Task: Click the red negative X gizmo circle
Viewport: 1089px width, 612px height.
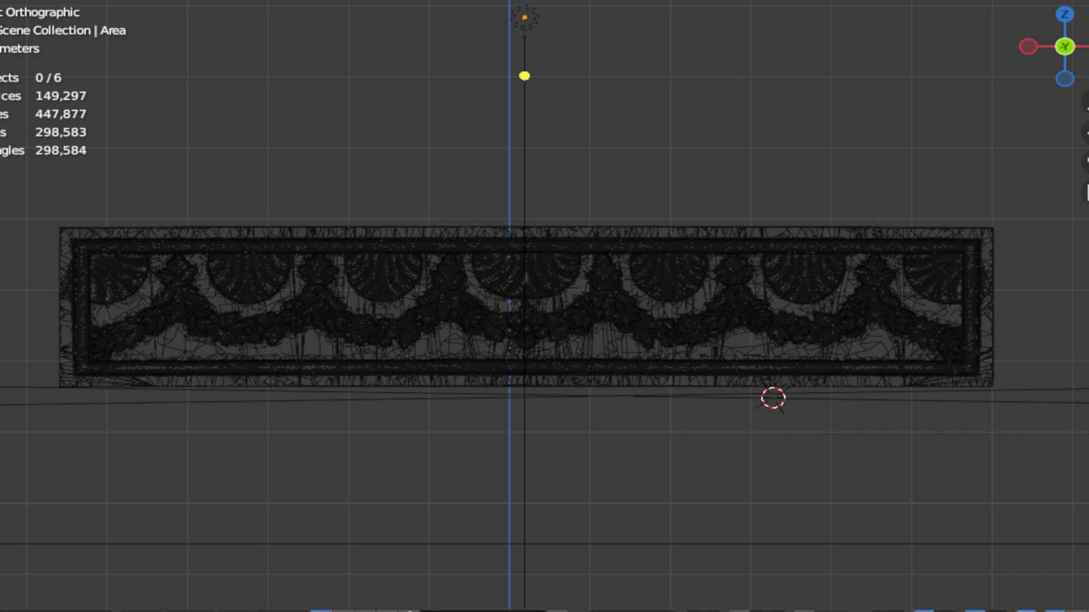Action: point(1028,46)
